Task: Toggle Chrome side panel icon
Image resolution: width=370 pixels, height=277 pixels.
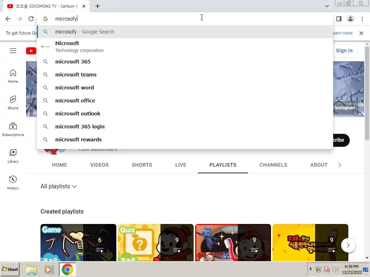Action: point(339,19)
